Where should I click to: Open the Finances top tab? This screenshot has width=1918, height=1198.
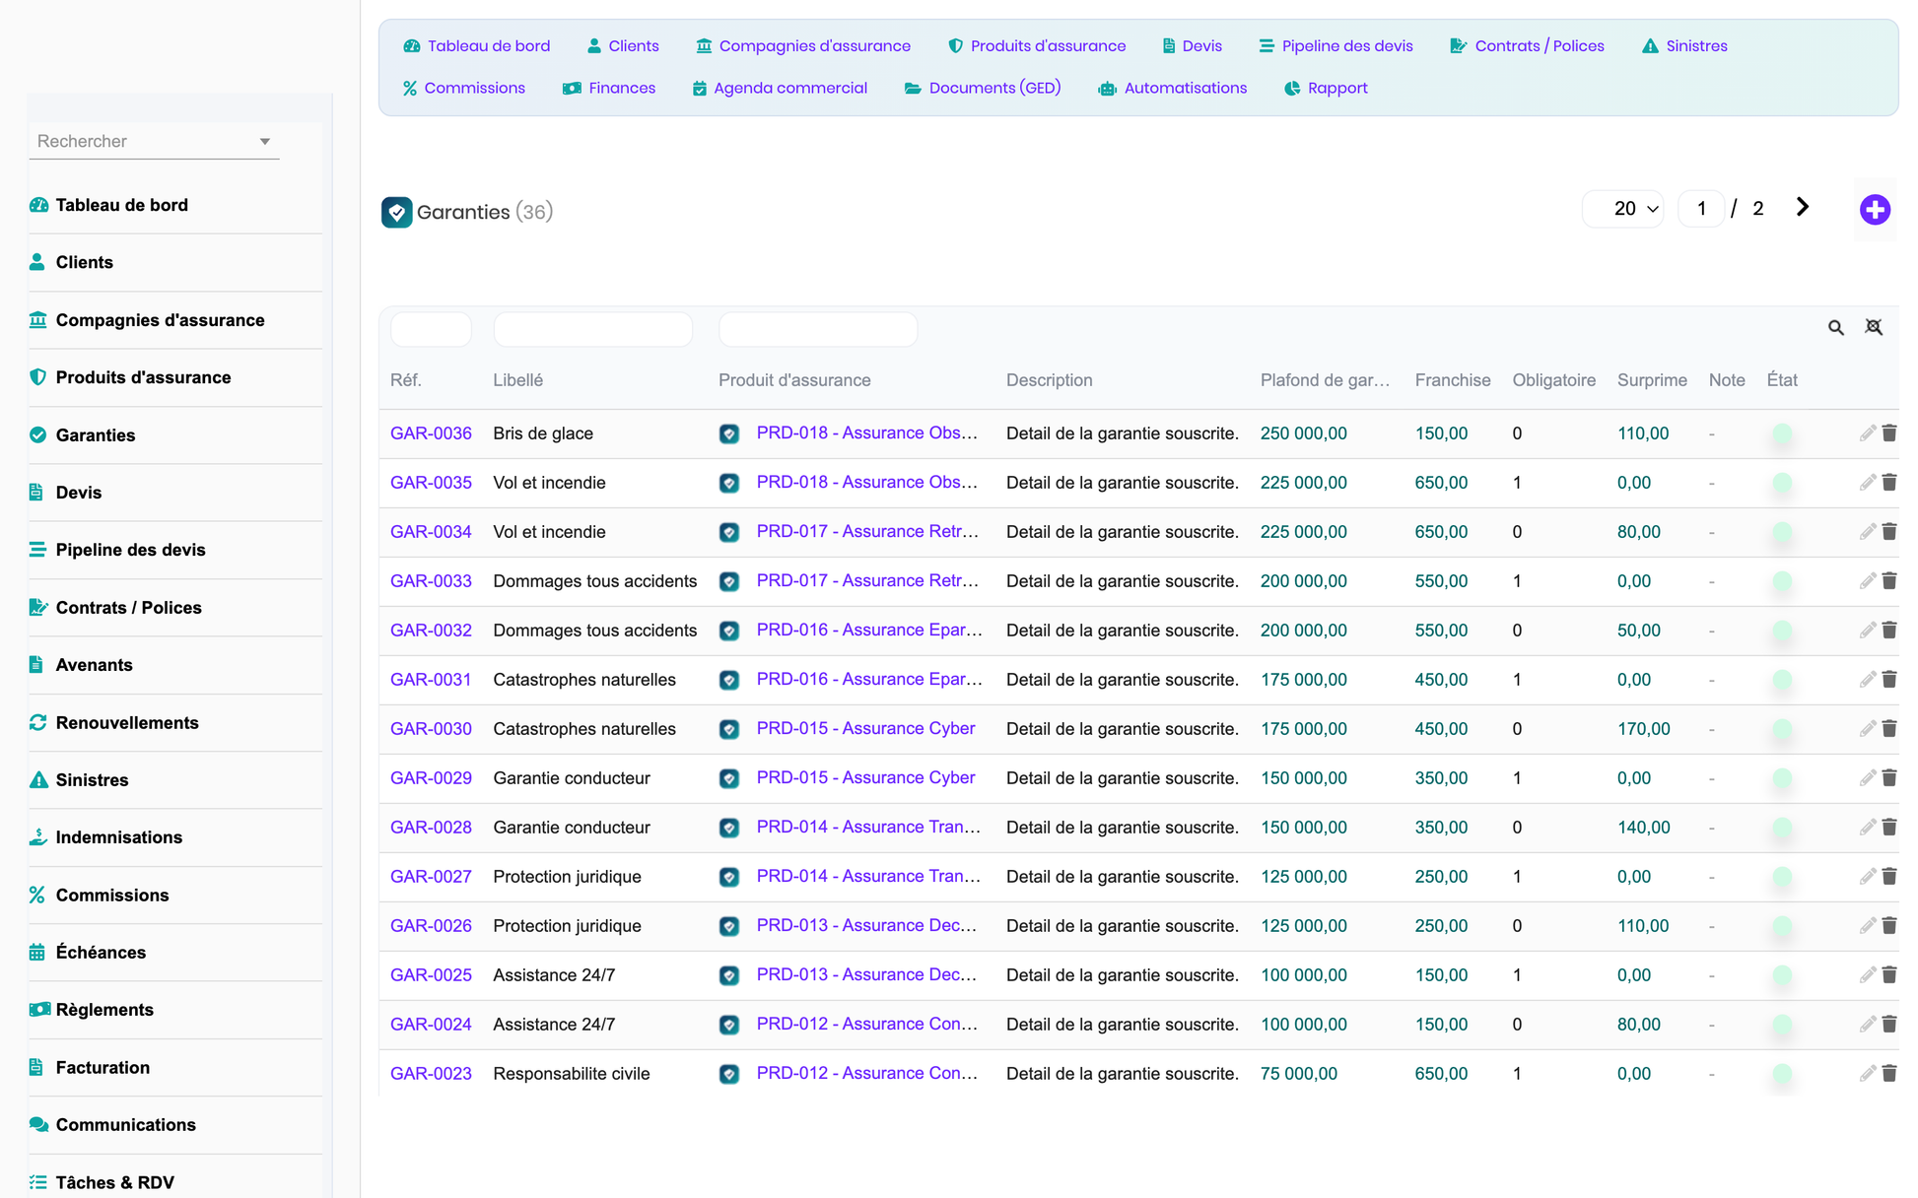608,89
